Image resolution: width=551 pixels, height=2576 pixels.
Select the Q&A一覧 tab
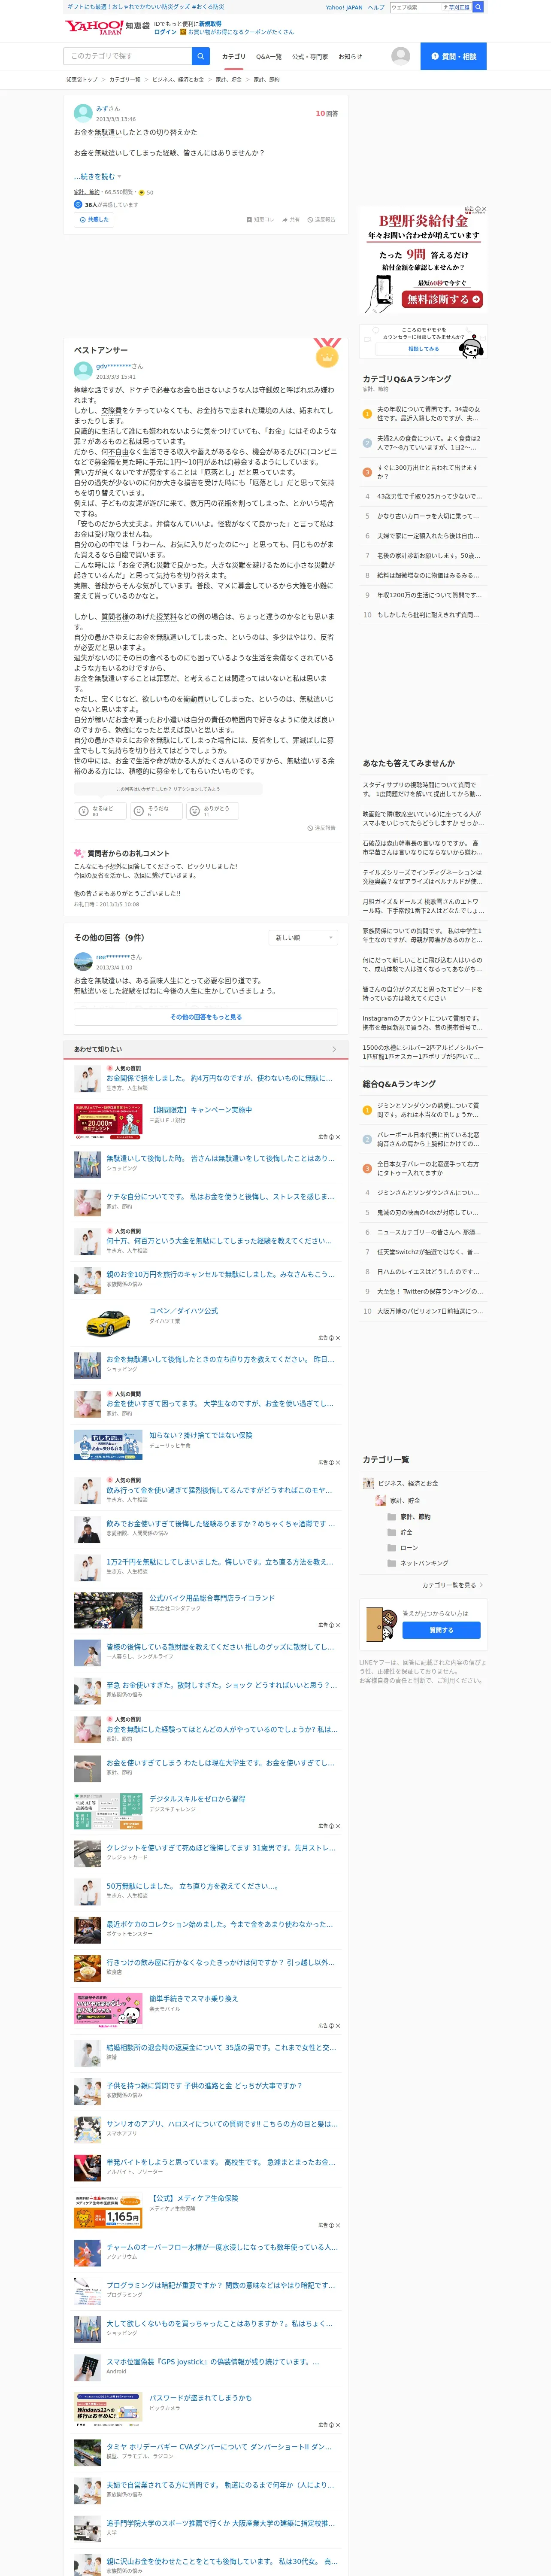269,57
